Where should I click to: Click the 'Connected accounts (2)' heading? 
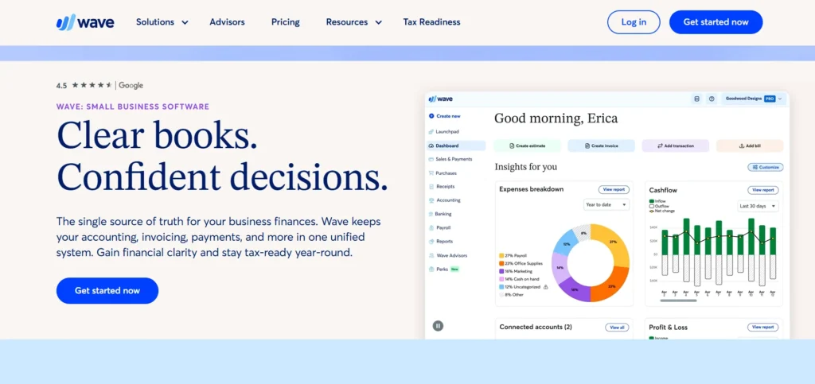[536, 327]
